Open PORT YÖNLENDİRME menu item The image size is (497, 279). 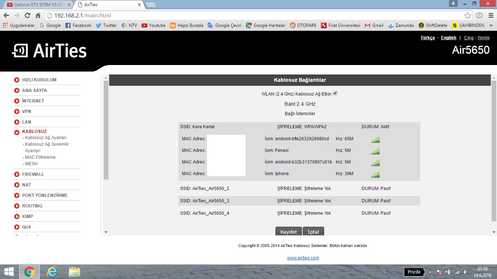45,195
